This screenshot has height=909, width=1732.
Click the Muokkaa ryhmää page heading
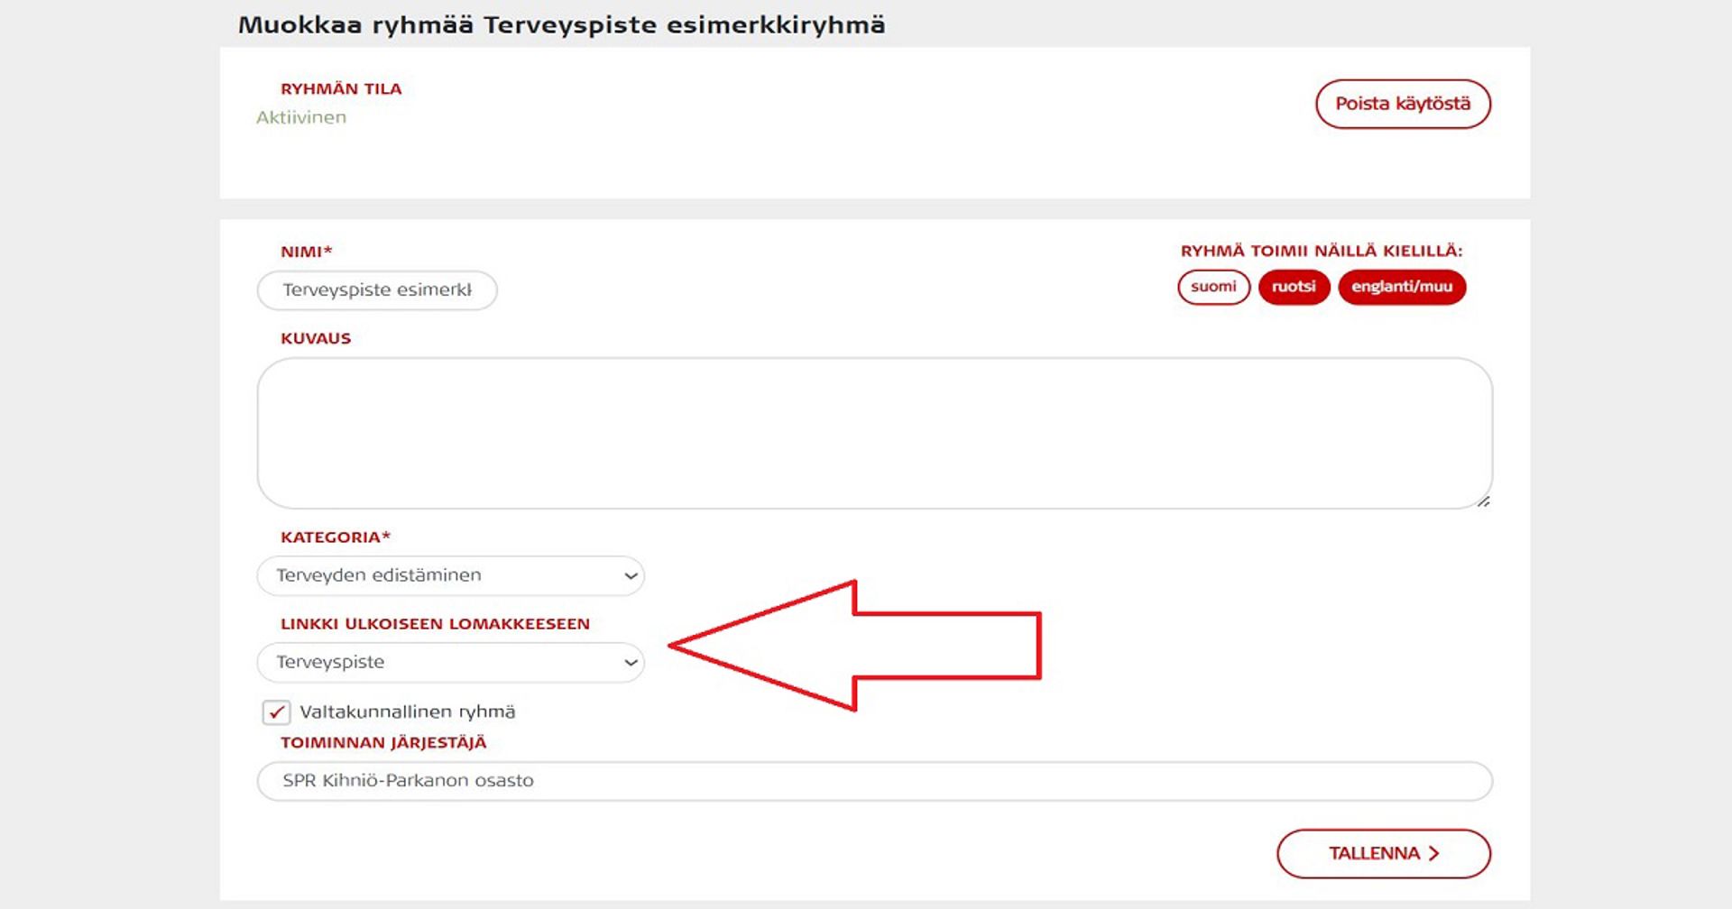point(561,25)
